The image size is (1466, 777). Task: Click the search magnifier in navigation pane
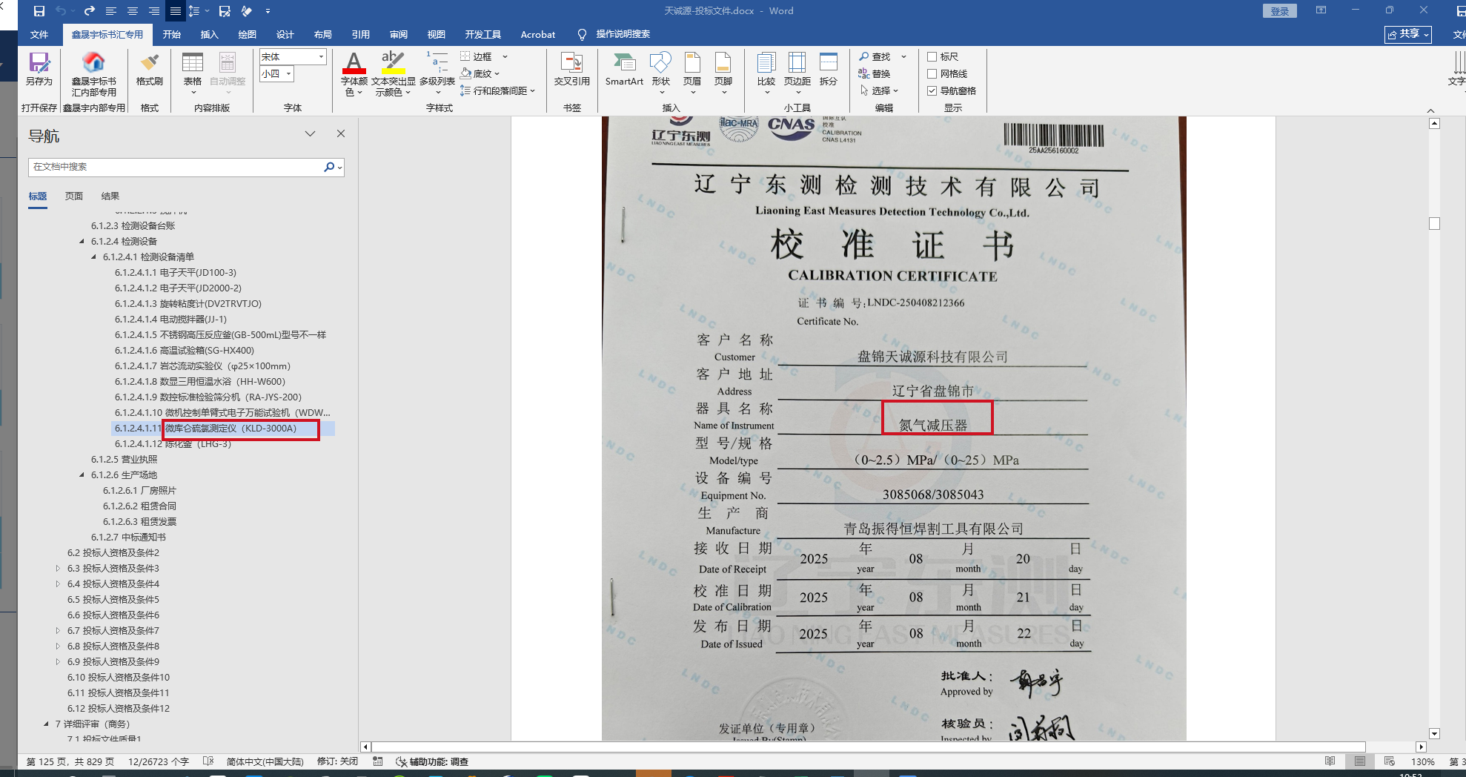tap(329, 167)
